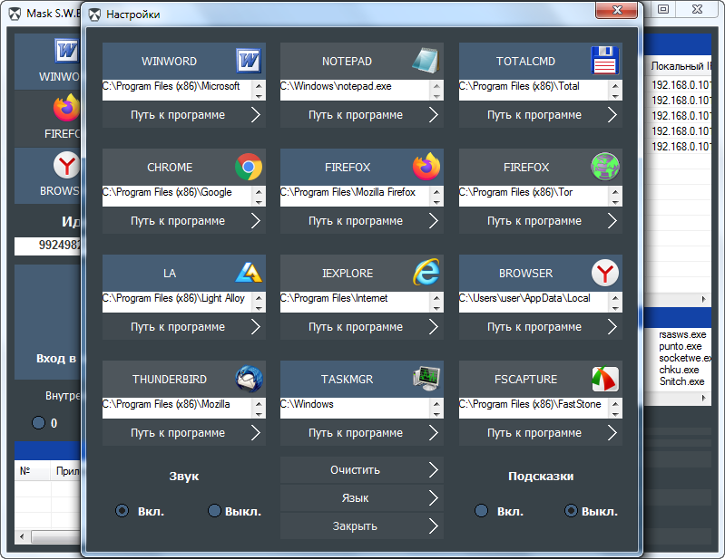Open Путь к программе under WINWORD
The width and height of the screenshot is (725, 559).
pyautogui.click(x=183, y=115)
